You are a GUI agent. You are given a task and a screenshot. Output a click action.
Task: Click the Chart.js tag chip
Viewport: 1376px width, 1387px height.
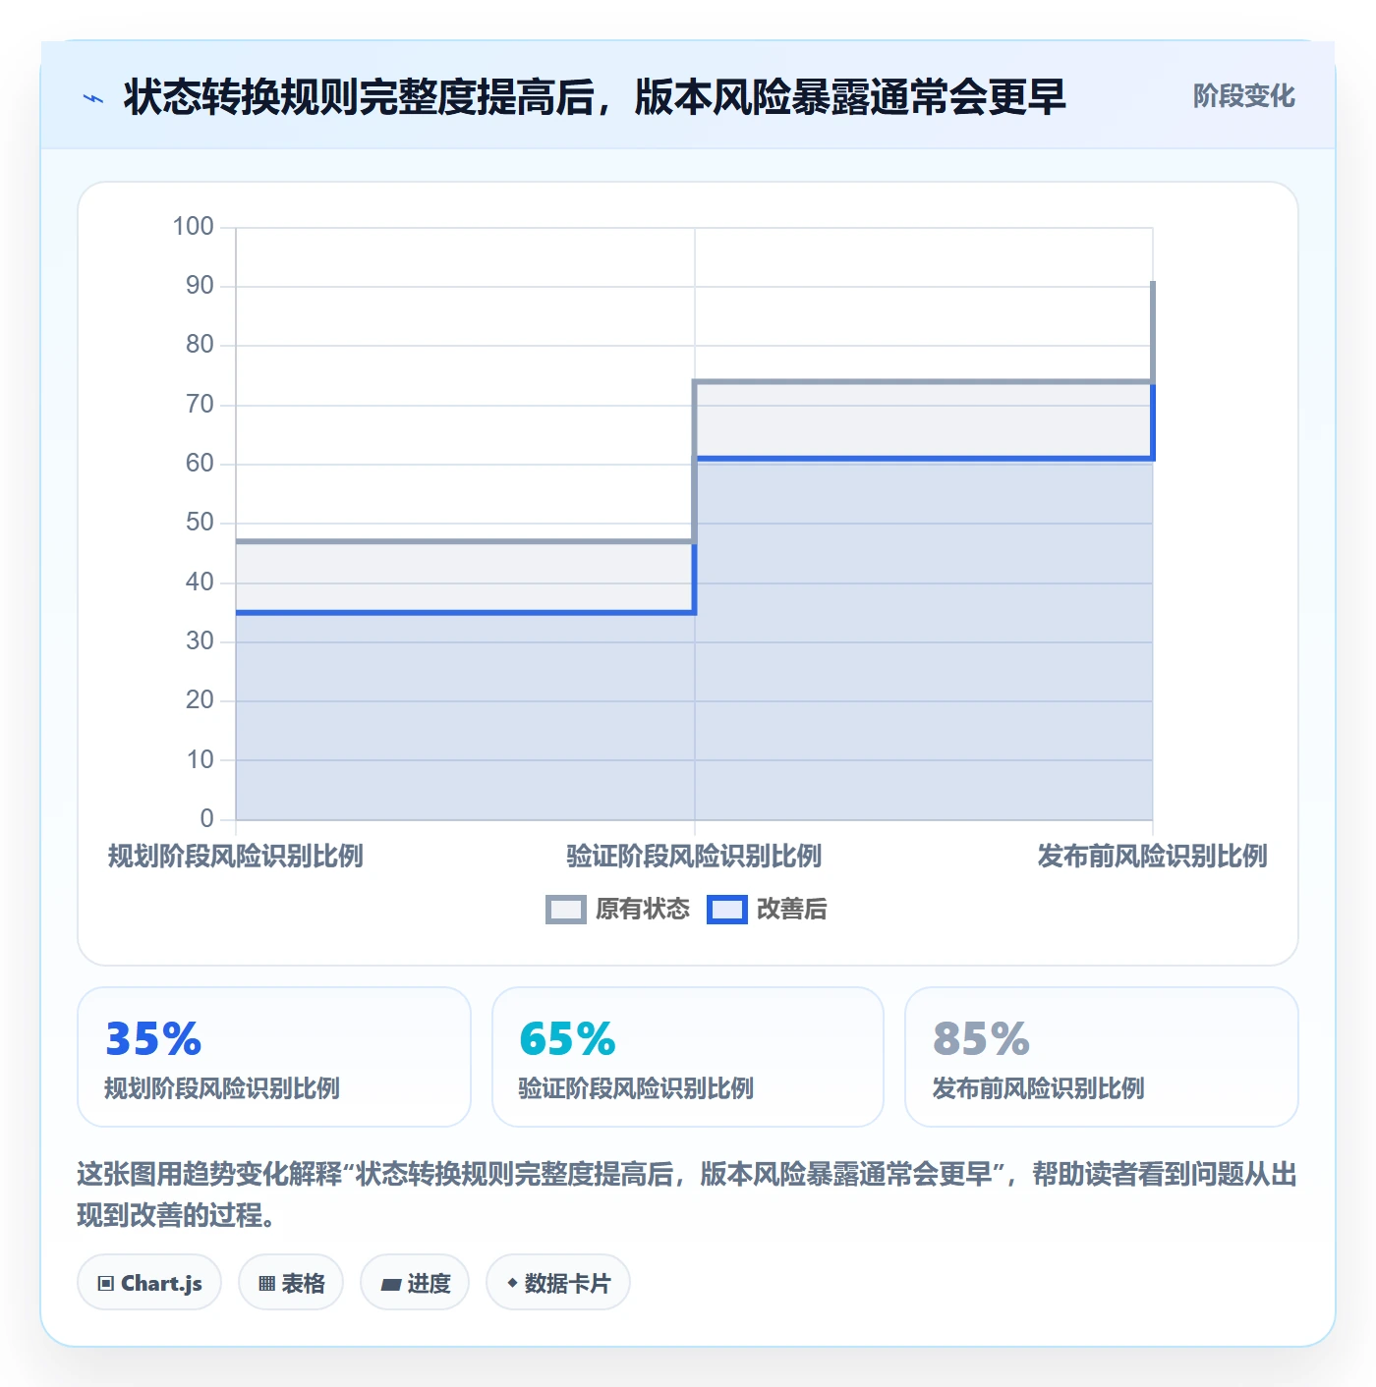149,1283
